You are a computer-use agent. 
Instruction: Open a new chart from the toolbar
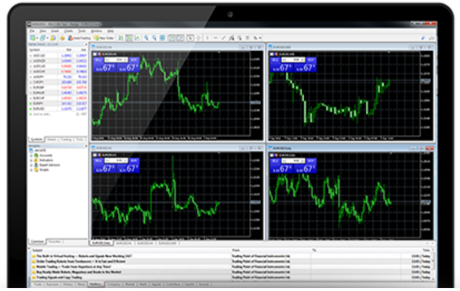pos(33,38)
